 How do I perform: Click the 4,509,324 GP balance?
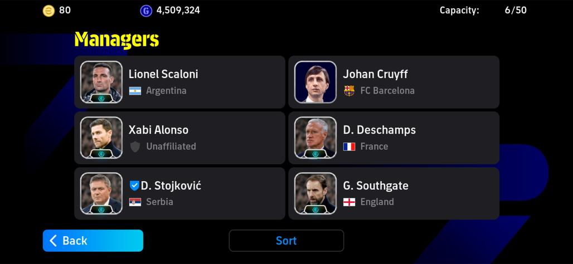click(178, 10)
